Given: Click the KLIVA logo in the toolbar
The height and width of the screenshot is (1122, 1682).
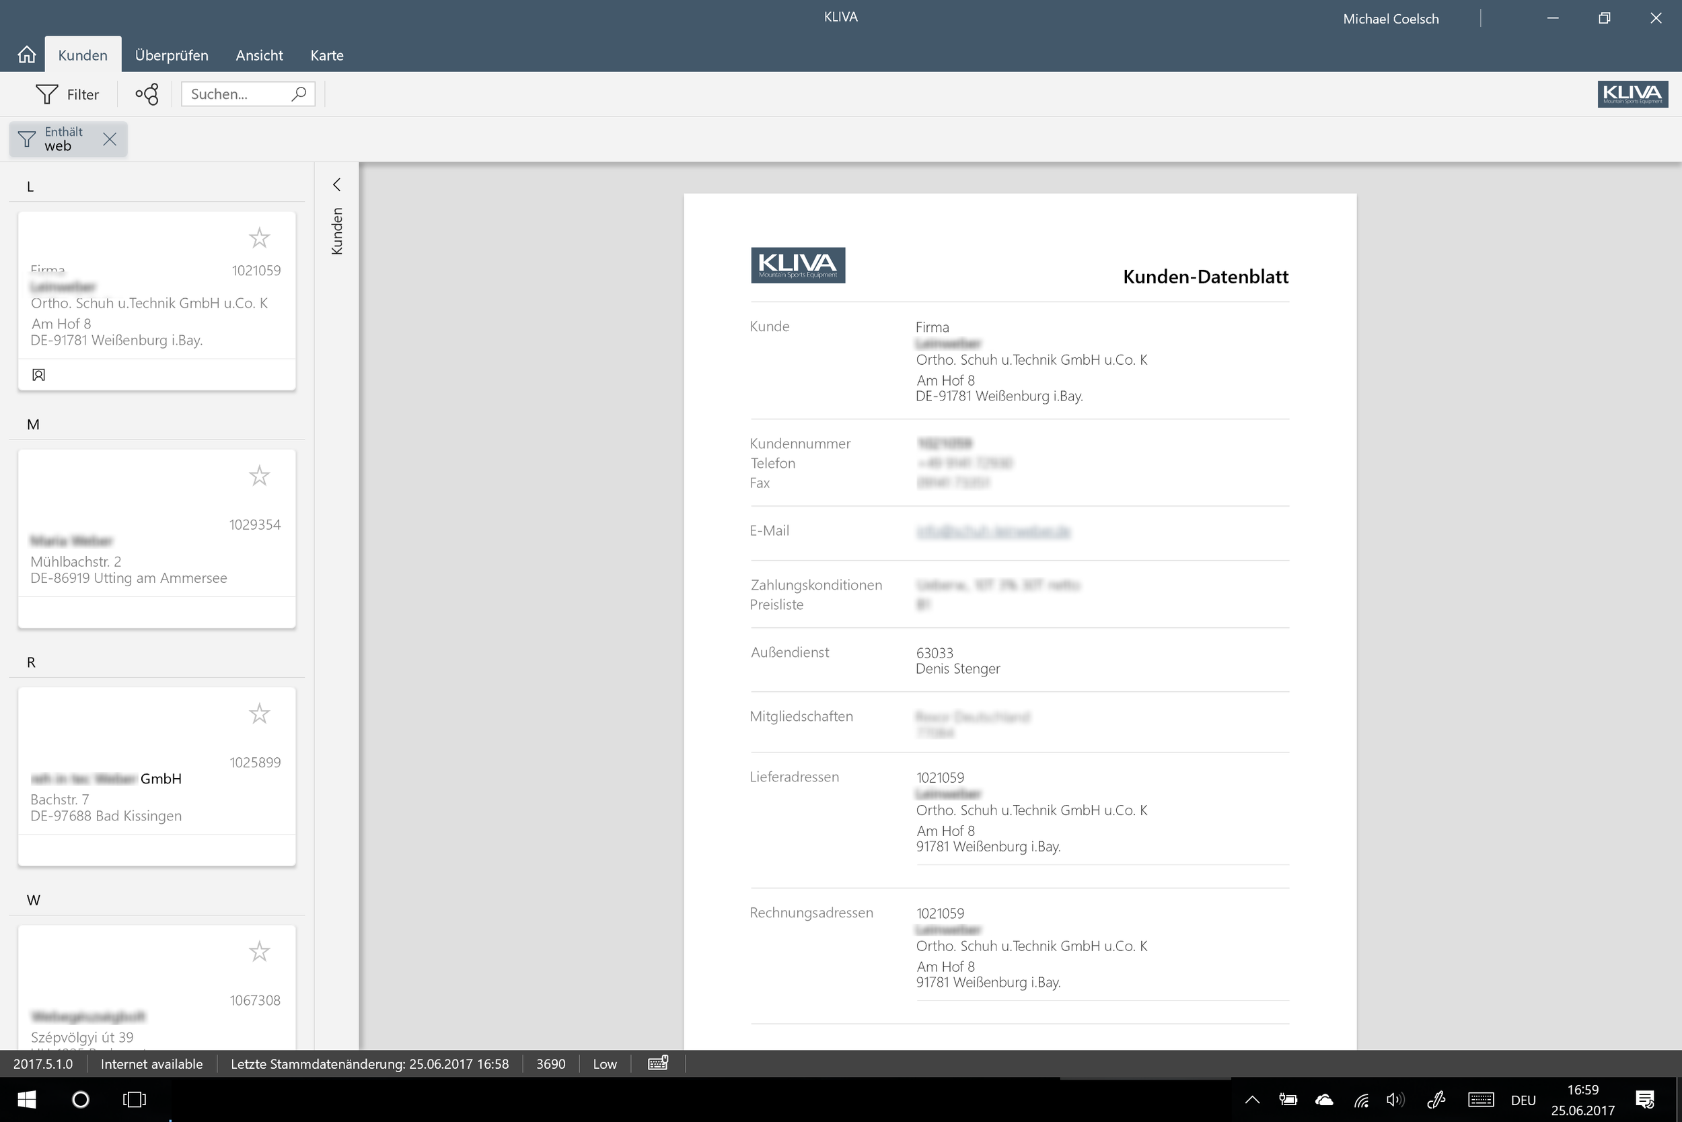Looking at the screenshot, I should 1633,94.
